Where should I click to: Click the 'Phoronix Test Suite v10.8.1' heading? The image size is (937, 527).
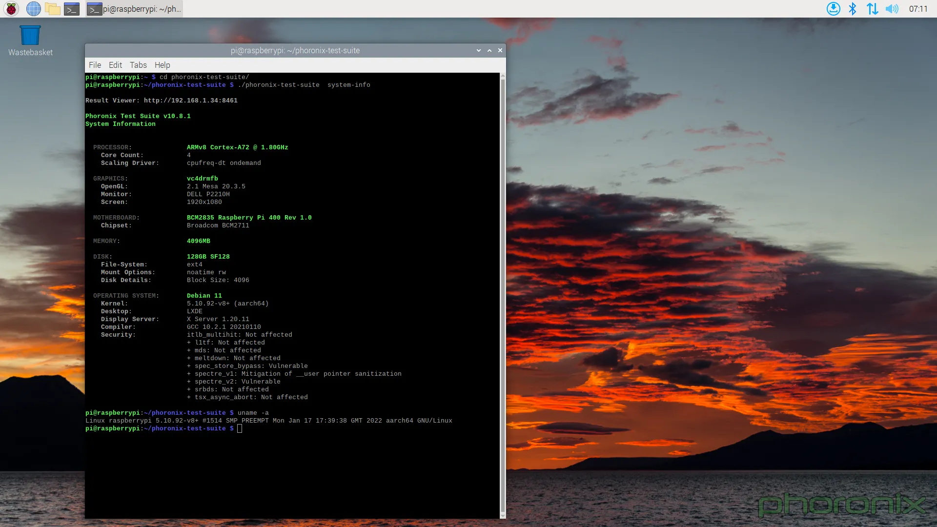[138, 116]
